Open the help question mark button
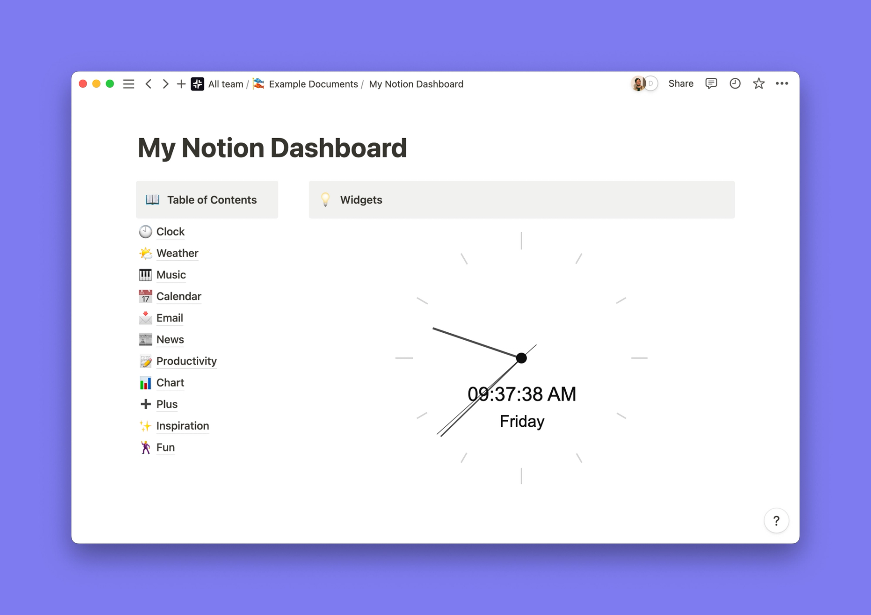This screenshot has width=871, height=615. point(776,521)
